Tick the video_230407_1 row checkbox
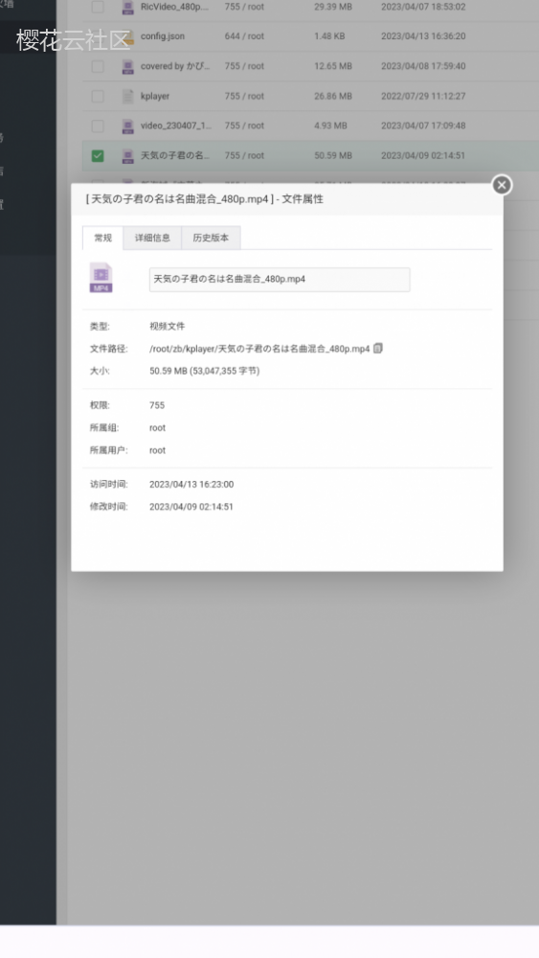 point(98,125)
